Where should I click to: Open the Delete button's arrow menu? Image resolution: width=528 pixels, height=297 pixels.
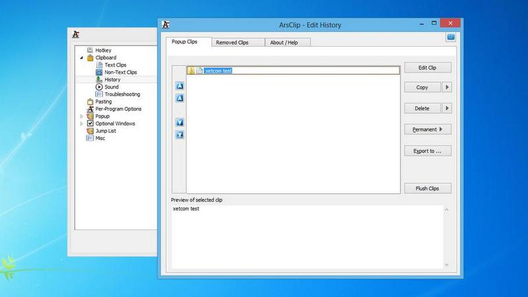click(x=447, y=108)
